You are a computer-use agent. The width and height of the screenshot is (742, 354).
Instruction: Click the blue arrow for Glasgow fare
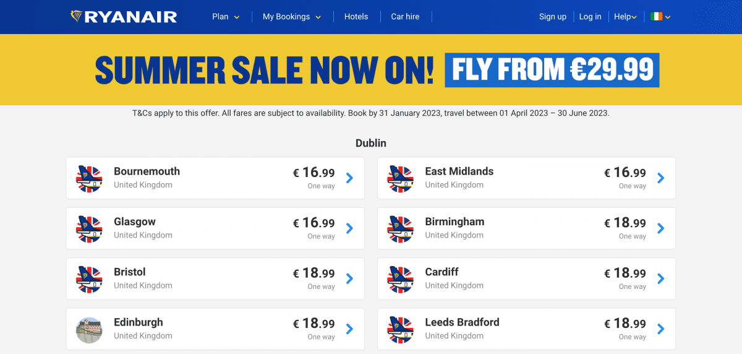coord(349,228)
